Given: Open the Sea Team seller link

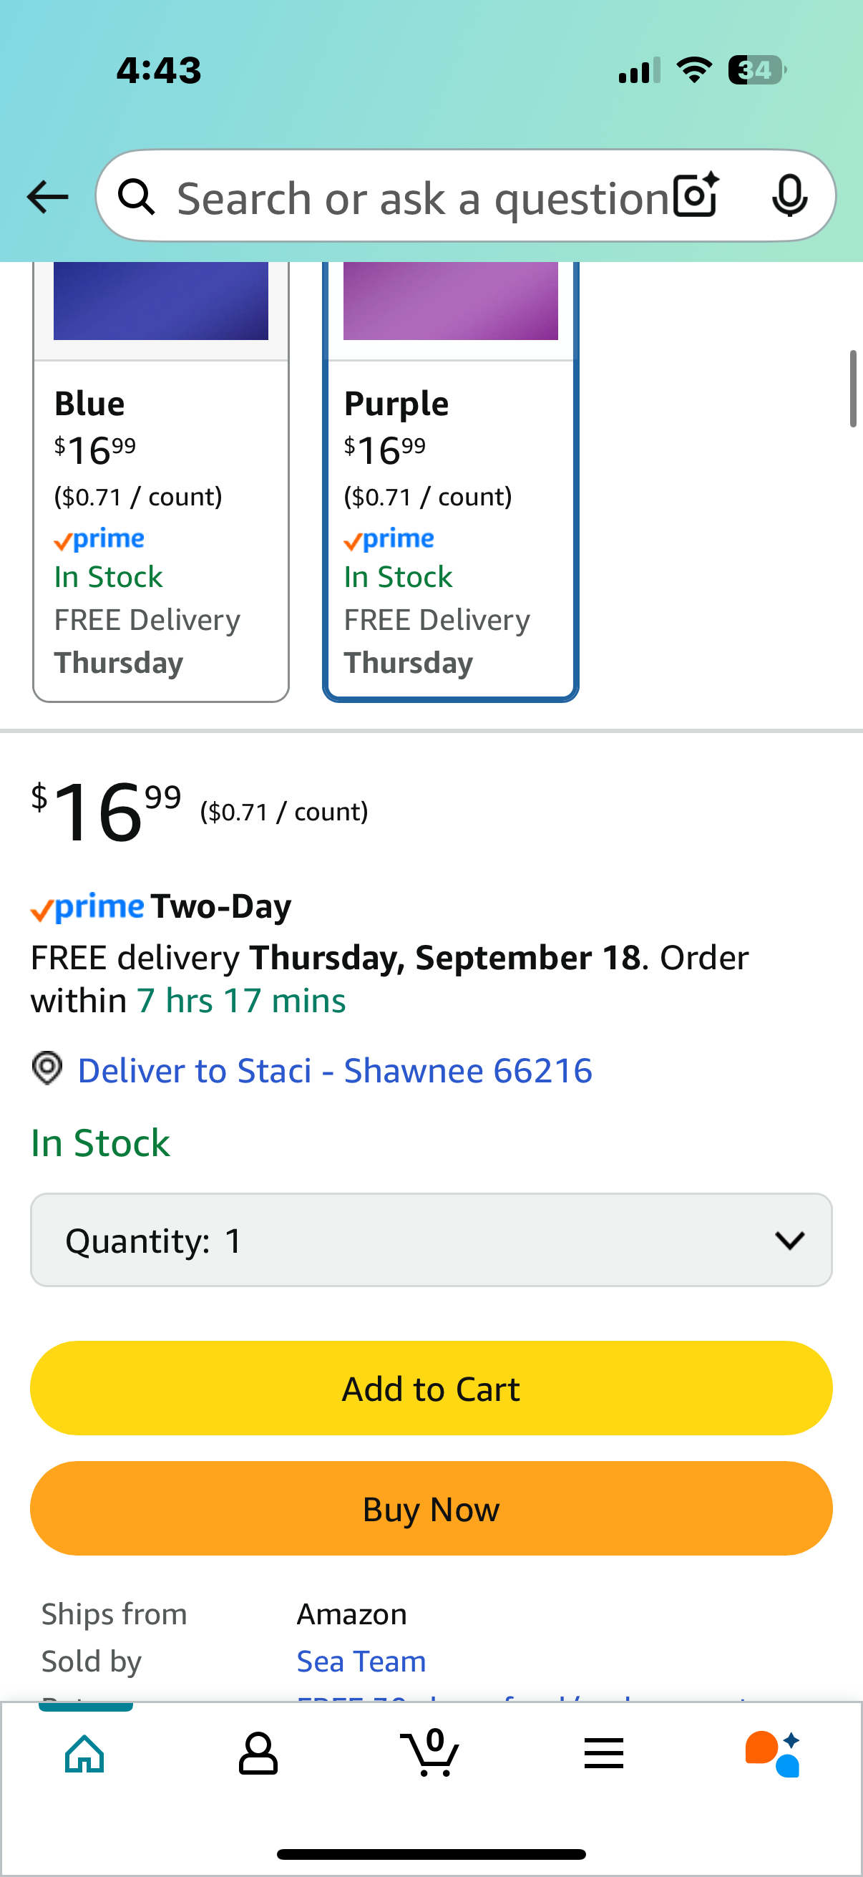Looking at the screenshot, I should pyautogui.click(x=361, y=1662).
